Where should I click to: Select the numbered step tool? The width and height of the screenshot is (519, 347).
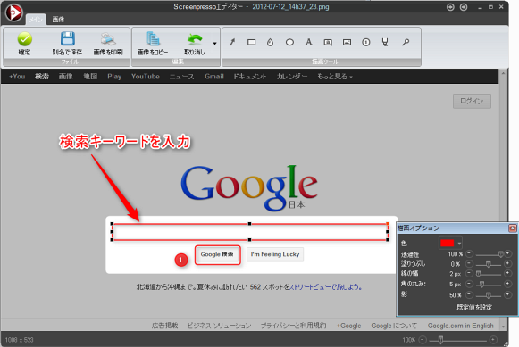click(x=366, y=42)
